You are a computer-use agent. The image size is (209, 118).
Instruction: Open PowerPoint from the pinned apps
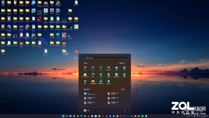(109, 68)
